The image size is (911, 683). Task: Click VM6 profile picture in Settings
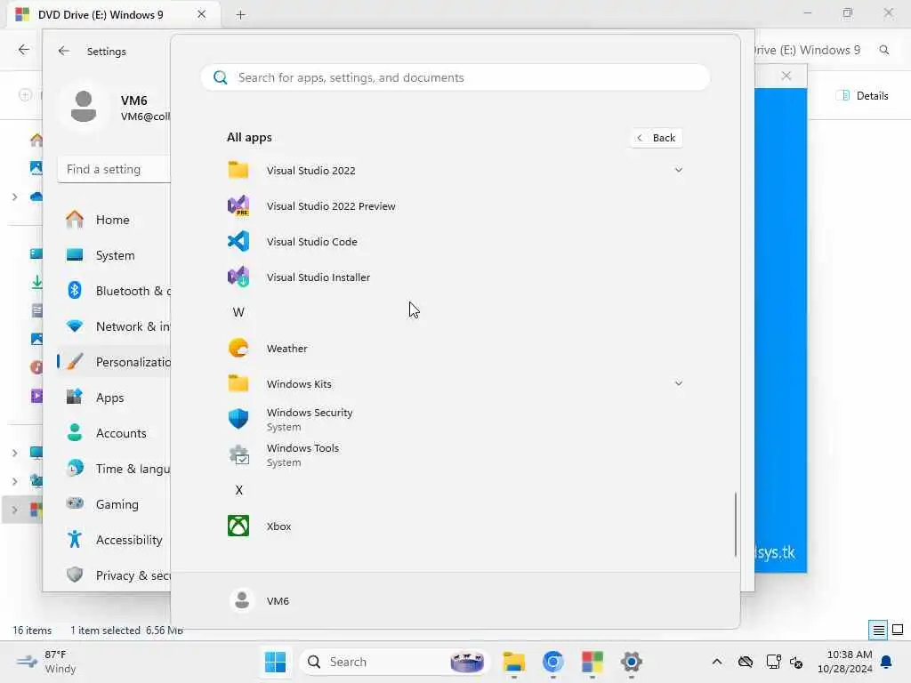[83, 107]
